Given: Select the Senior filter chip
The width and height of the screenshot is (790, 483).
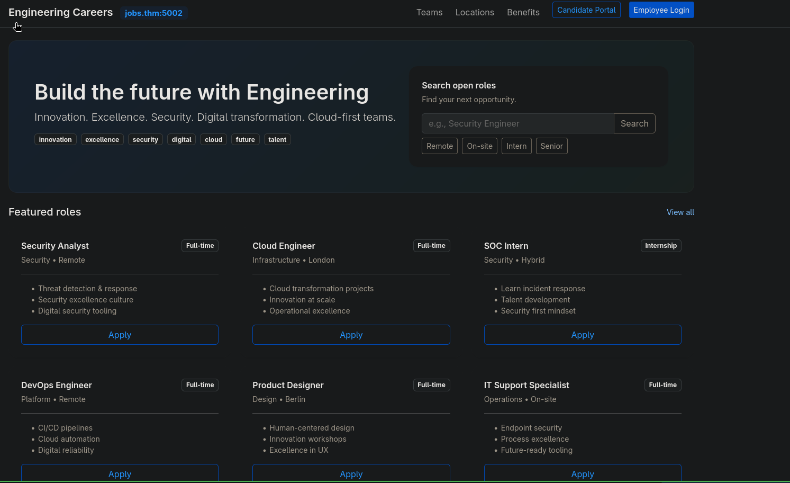Looking at the screenshot, I should [551, 146].
